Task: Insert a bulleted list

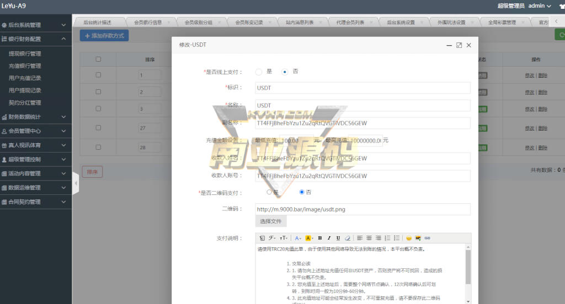Action: 397,238
